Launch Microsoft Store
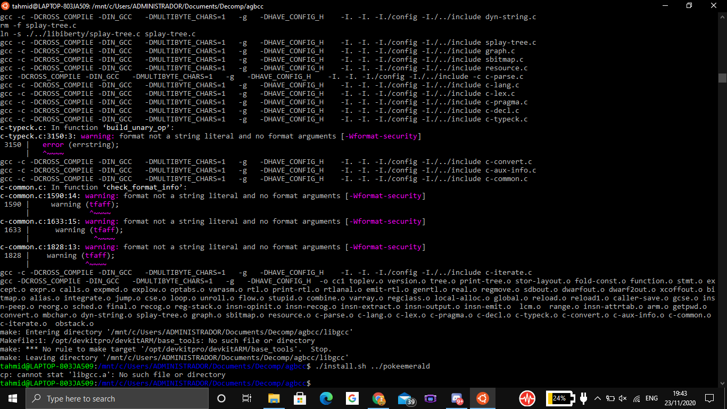Image resolution: width=727 pixels, height=409 pixels. (299, 398)
